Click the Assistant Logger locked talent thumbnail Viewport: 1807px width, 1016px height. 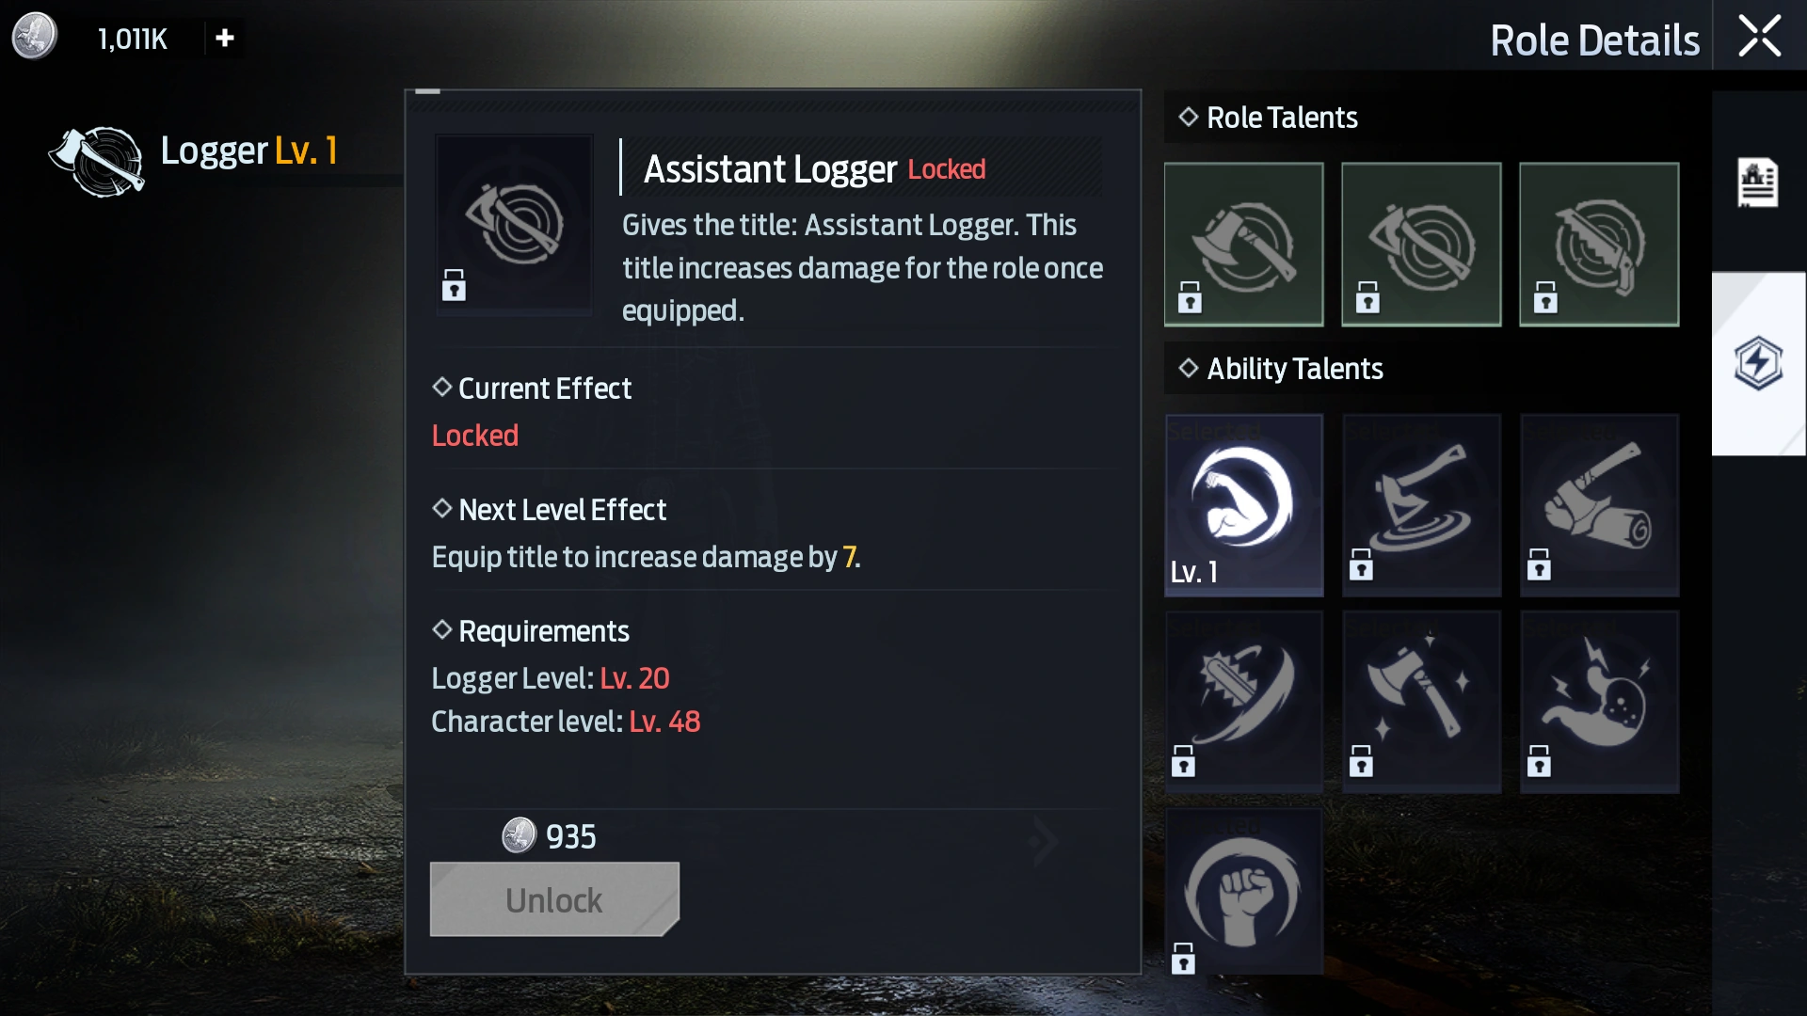[x=514, y=224]
